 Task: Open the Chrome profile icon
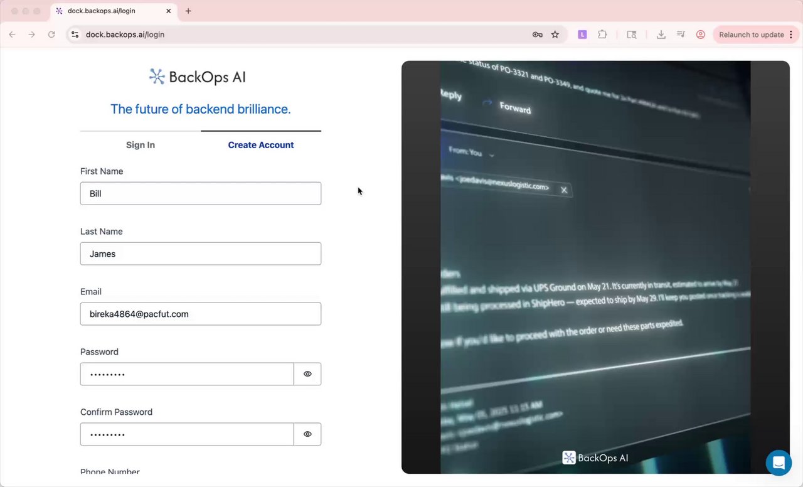tap(701, 35)
